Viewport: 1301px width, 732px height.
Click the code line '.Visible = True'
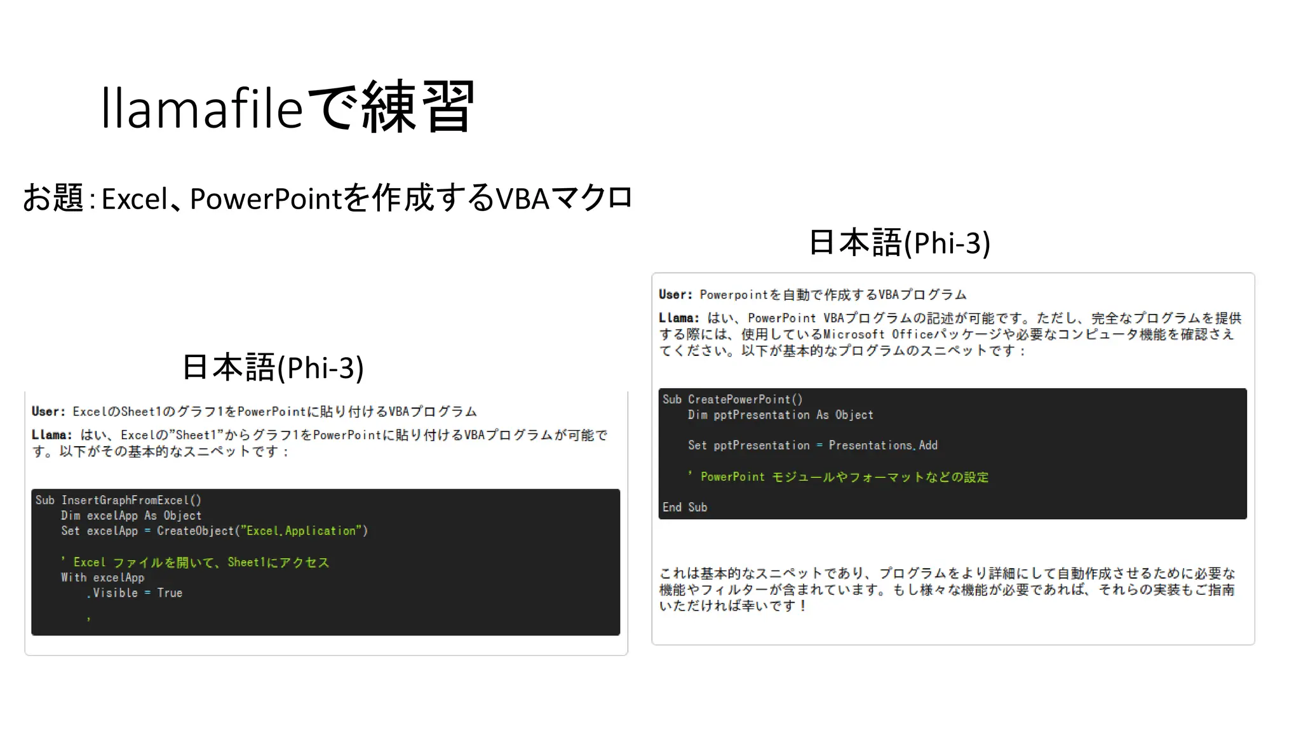[x=134, y=593]
